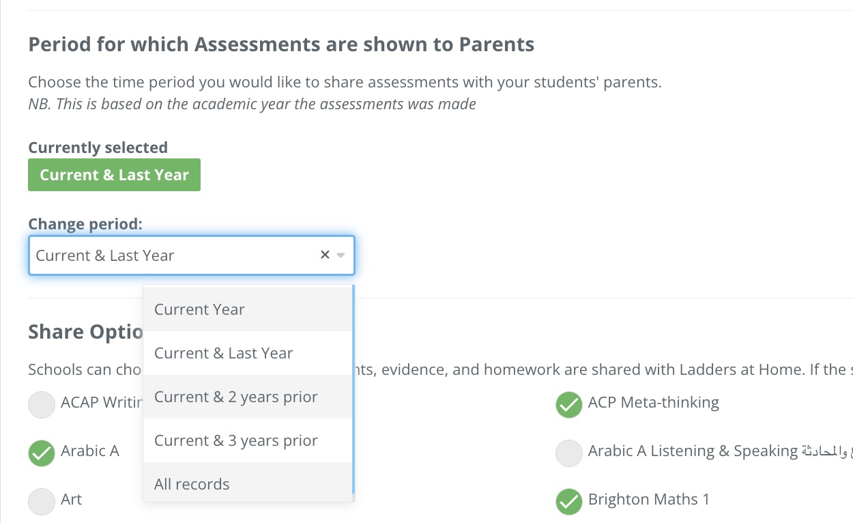
Task: Turn on the Art subject checkbox
Action: click(42, 502)
